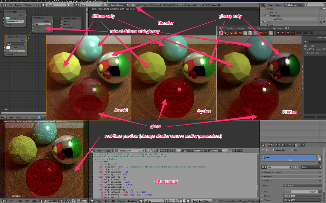
Task: Click the Diffuse BSDF shader input button
Action: point(302,196)
